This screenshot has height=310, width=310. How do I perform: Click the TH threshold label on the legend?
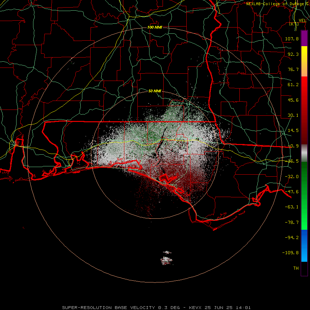tap(296, 268)
